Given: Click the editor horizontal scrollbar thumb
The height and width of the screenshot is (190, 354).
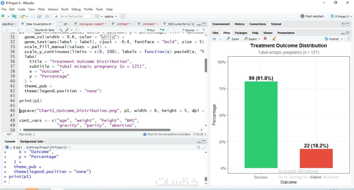Looking at the screenshot, I should click(97, 130).
